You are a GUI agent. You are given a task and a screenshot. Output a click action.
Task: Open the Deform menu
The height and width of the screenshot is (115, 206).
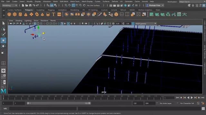pyautogui.click(x=115, y=2)
